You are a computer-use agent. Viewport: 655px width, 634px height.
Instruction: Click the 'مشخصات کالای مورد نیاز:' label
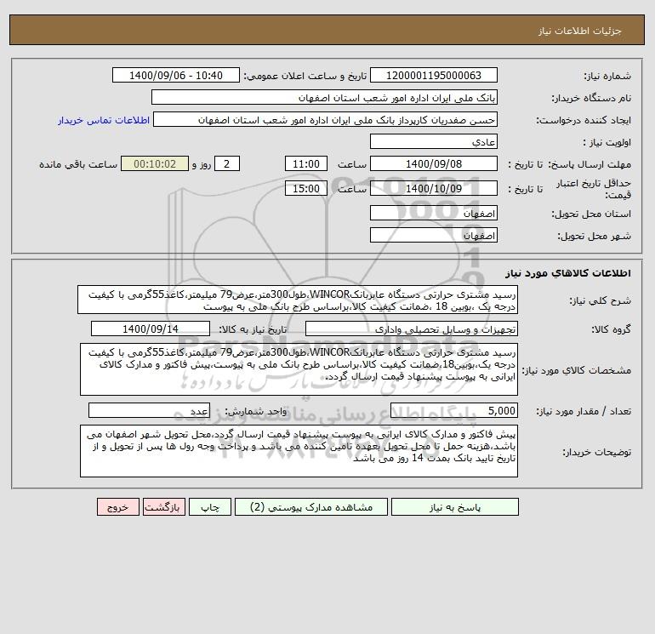(x=577, y=370)
